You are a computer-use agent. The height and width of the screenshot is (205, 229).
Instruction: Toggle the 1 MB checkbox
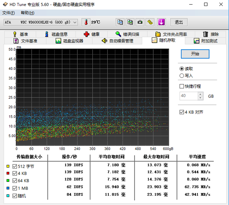point(15,188)
